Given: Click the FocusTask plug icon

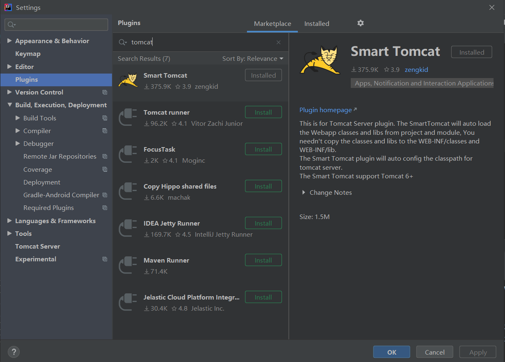Looking at the screenshot, I should coord(128,154).
